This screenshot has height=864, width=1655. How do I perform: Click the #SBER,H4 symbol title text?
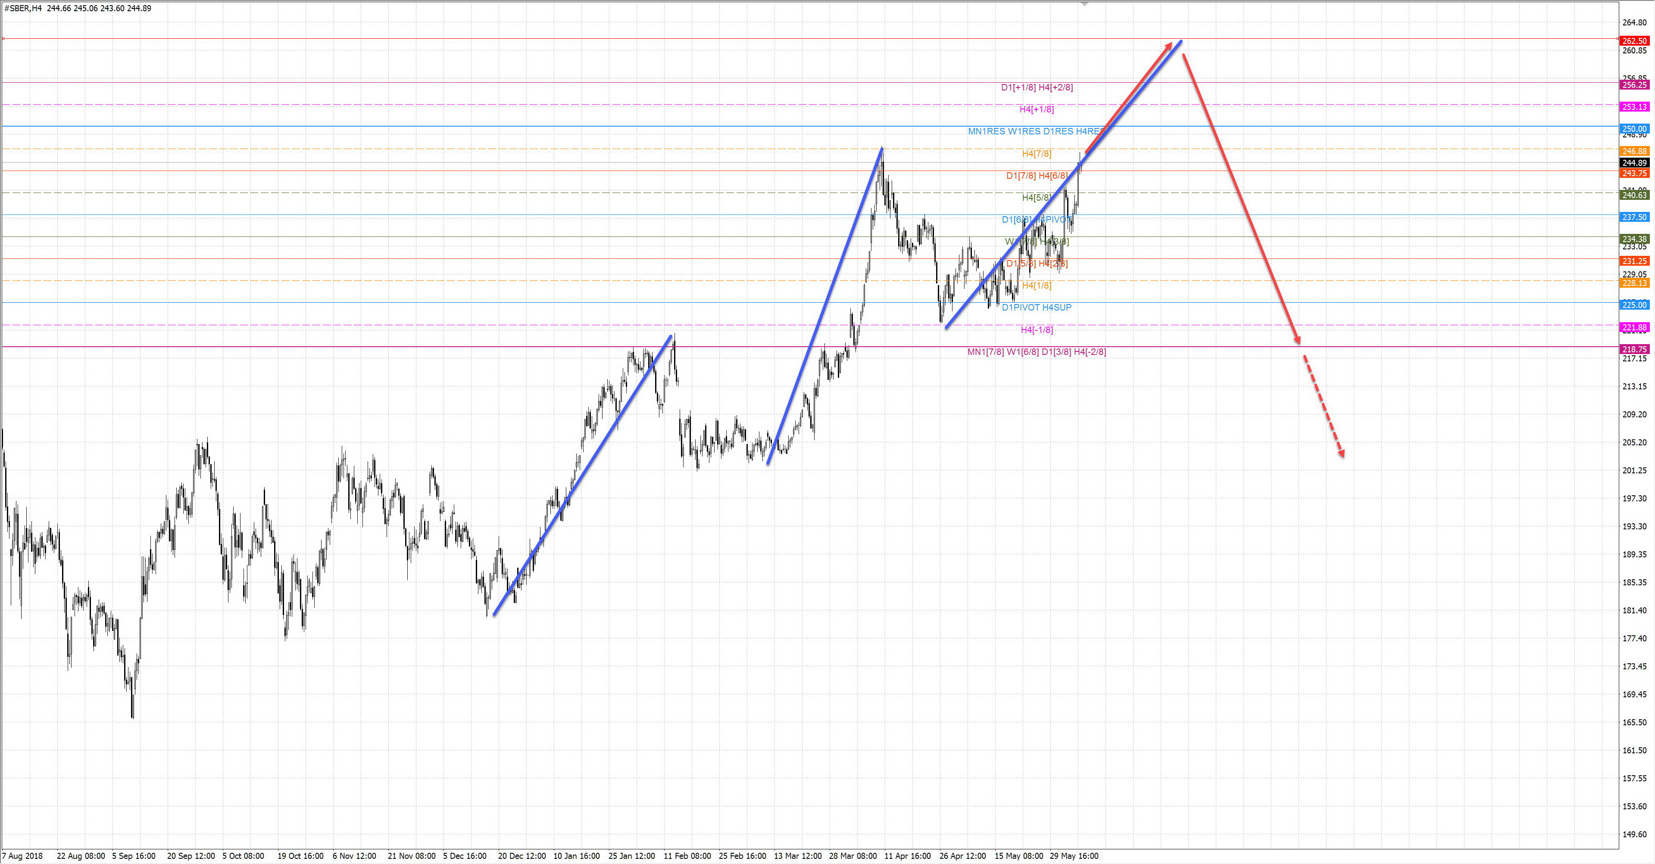pos(23,8)
